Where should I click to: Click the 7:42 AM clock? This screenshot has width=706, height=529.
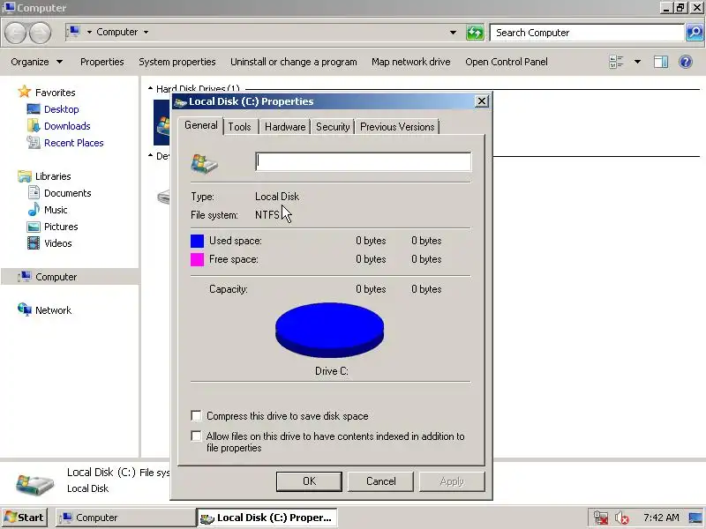click(661, 518)
